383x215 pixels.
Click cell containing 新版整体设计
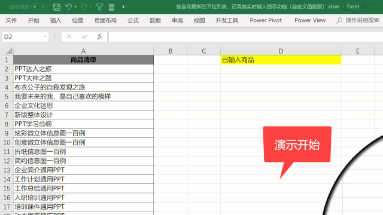pos(83,115)
